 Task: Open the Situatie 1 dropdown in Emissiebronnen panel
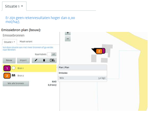point(9,42)
